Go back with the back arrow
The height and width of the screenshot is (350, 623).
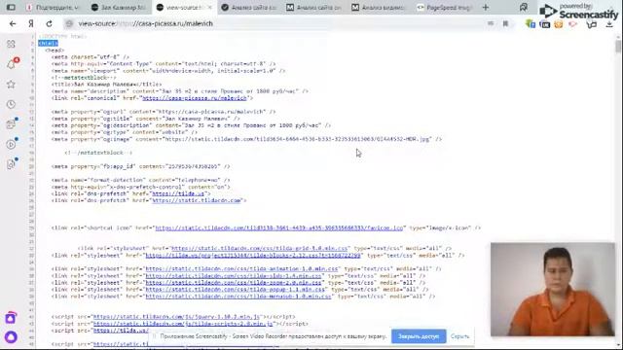pyautogui.click(x=13, y=23)
